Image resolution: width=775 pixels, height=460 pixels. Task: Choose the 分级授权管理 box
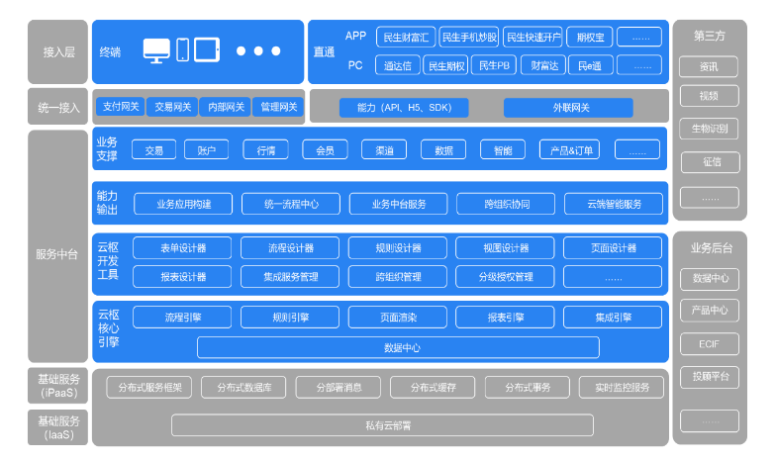coord(505,277)
